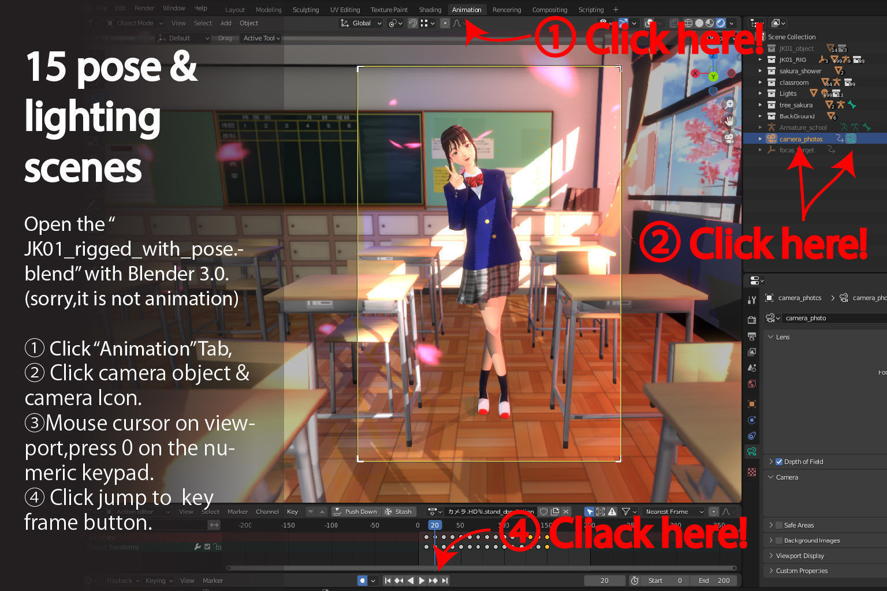This screenshot has height=591, width=887.
Task: Open the Scene properties tab
Action: tap(752, 368)
